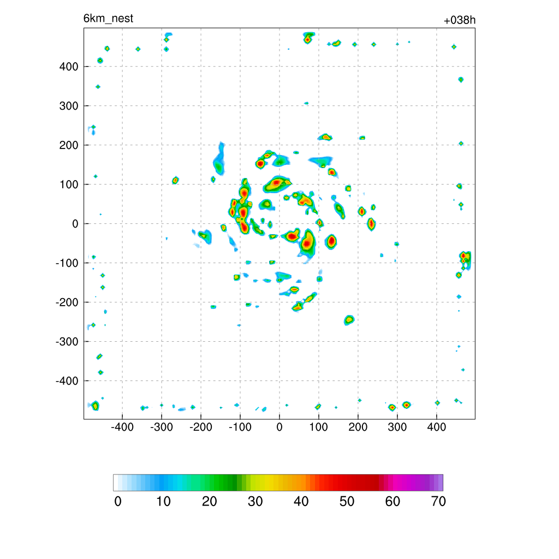Click the colorbar label 30
559x559 pixels.
point(255,501)
